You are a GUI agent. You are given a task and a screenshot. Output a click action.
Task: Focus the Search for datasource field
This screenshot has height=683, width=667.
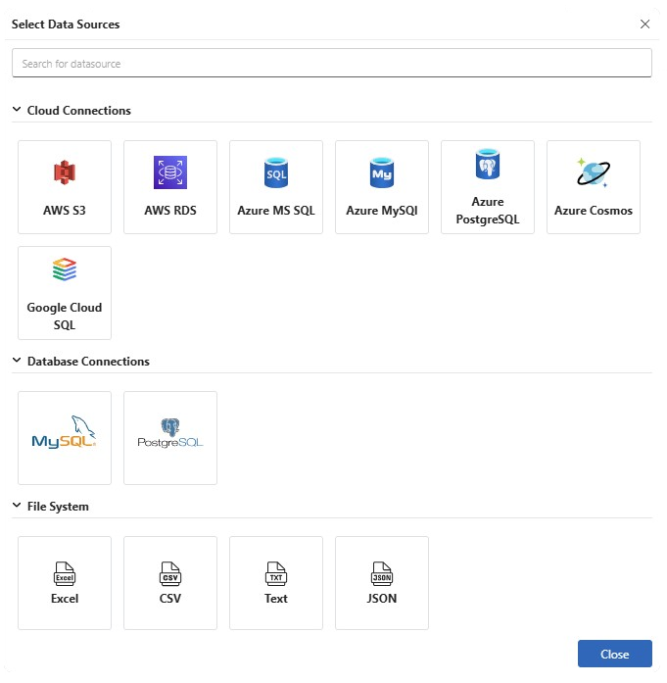332,64
